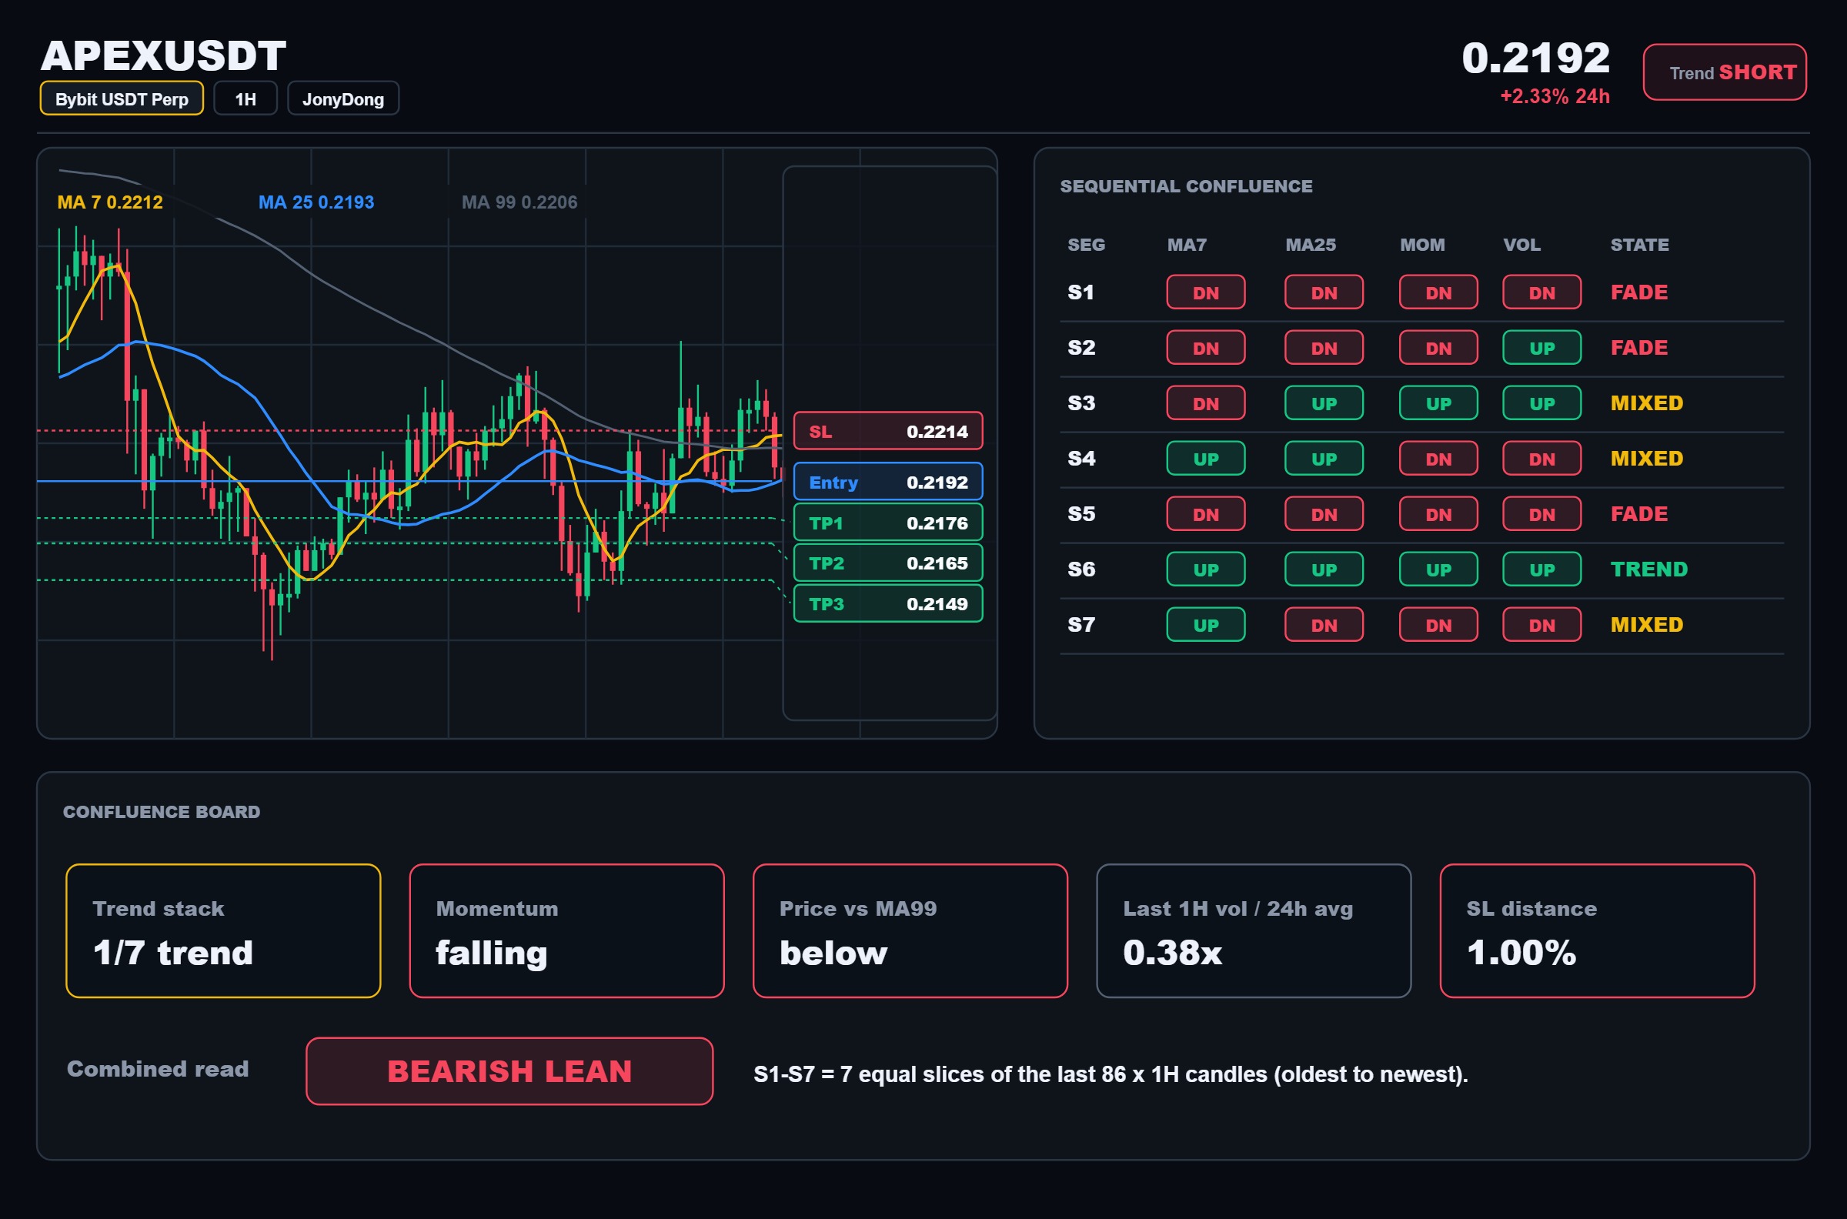Click the Price vs MA99 below card
The image size is (1847, 1219).
(x=910, y=930)
